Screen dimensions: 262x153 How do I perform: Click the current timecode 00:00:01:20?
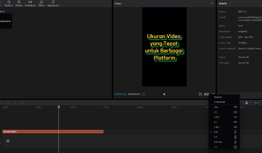[x=120, y=94]
